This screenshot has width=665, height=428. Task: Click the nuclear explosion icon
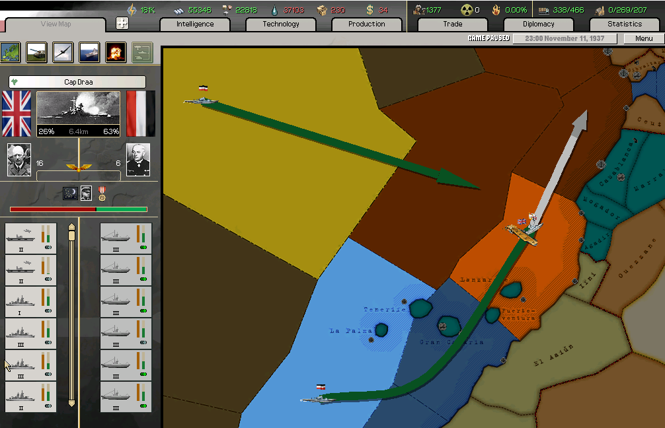pos(116,52)
